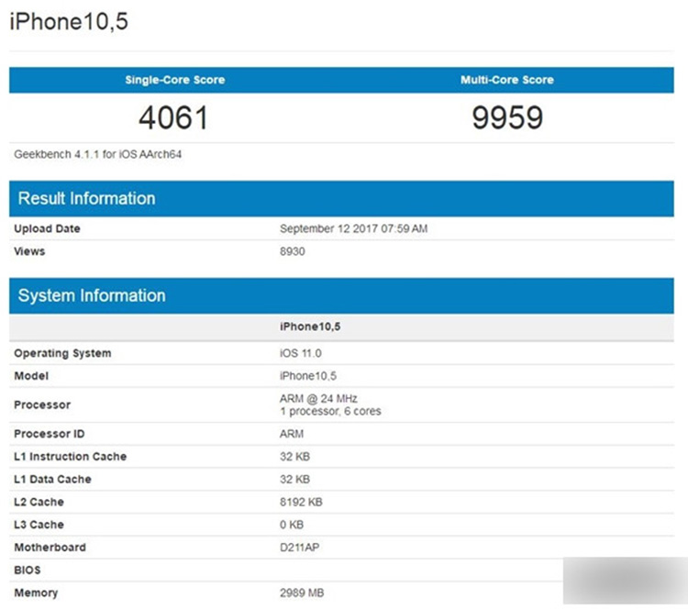
Task: Select the Single-Core Score header
Action: pos(175,80)
